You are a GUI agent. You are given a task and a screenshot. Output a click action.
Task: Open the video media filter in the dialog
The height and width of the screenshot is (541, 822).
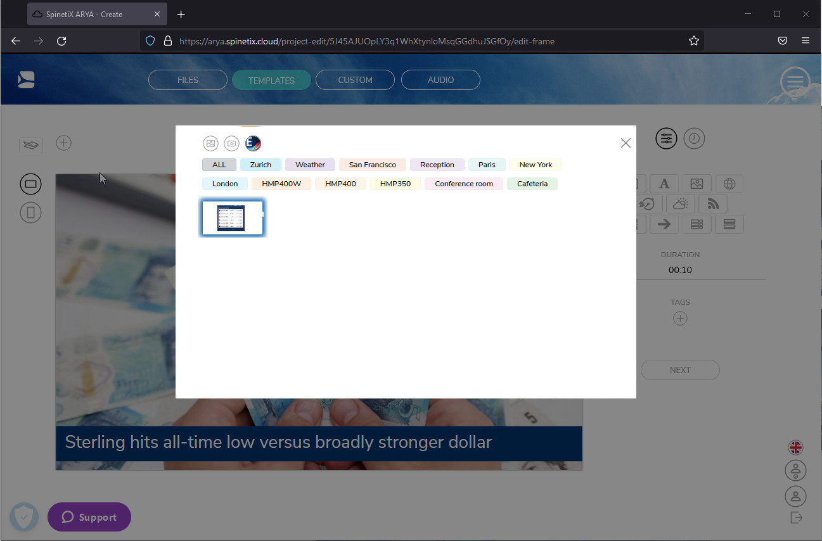tap(231, 143)
